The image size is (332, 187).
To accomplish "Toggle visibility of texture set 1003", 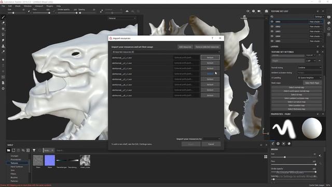I will pos(272,31).
